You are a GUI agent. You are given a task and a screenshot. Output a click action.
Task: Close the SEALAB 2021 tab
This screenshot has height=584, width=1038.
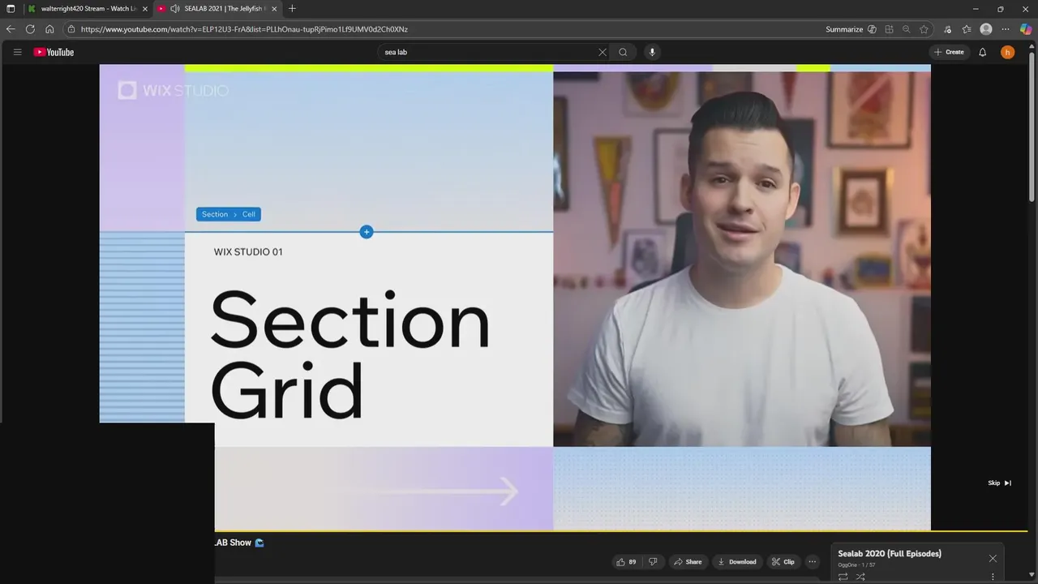(x=273, y=9)
